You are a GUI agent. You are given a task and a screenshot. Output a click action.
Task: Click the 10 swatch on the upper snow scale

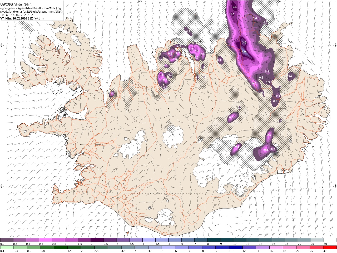coord(239,240)
